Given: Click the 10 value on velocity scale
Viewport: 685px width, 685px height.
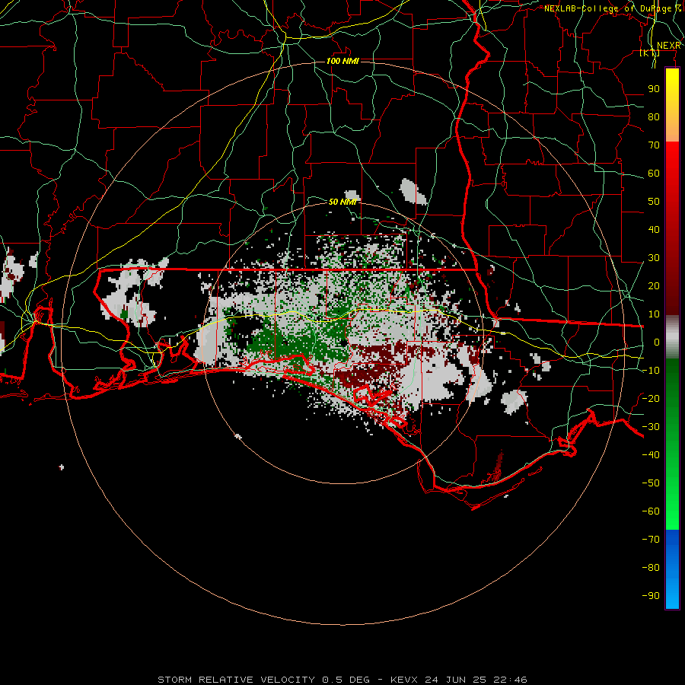Looking at the screenshot, I should tap(654, 314).
